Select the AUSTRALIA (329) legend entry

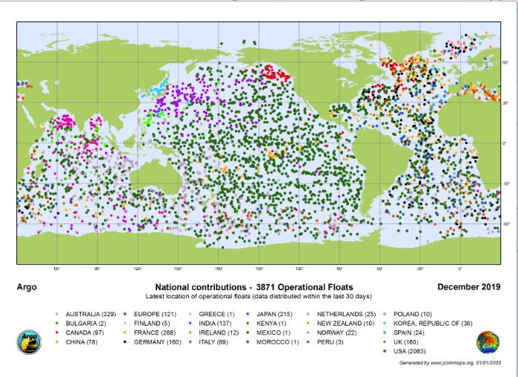coord(91,315)
